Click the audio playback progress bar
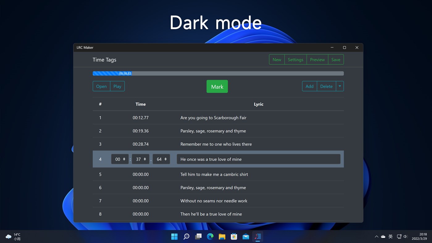The image size is (432, 243). pyautogui.click(x=218, y=73)
